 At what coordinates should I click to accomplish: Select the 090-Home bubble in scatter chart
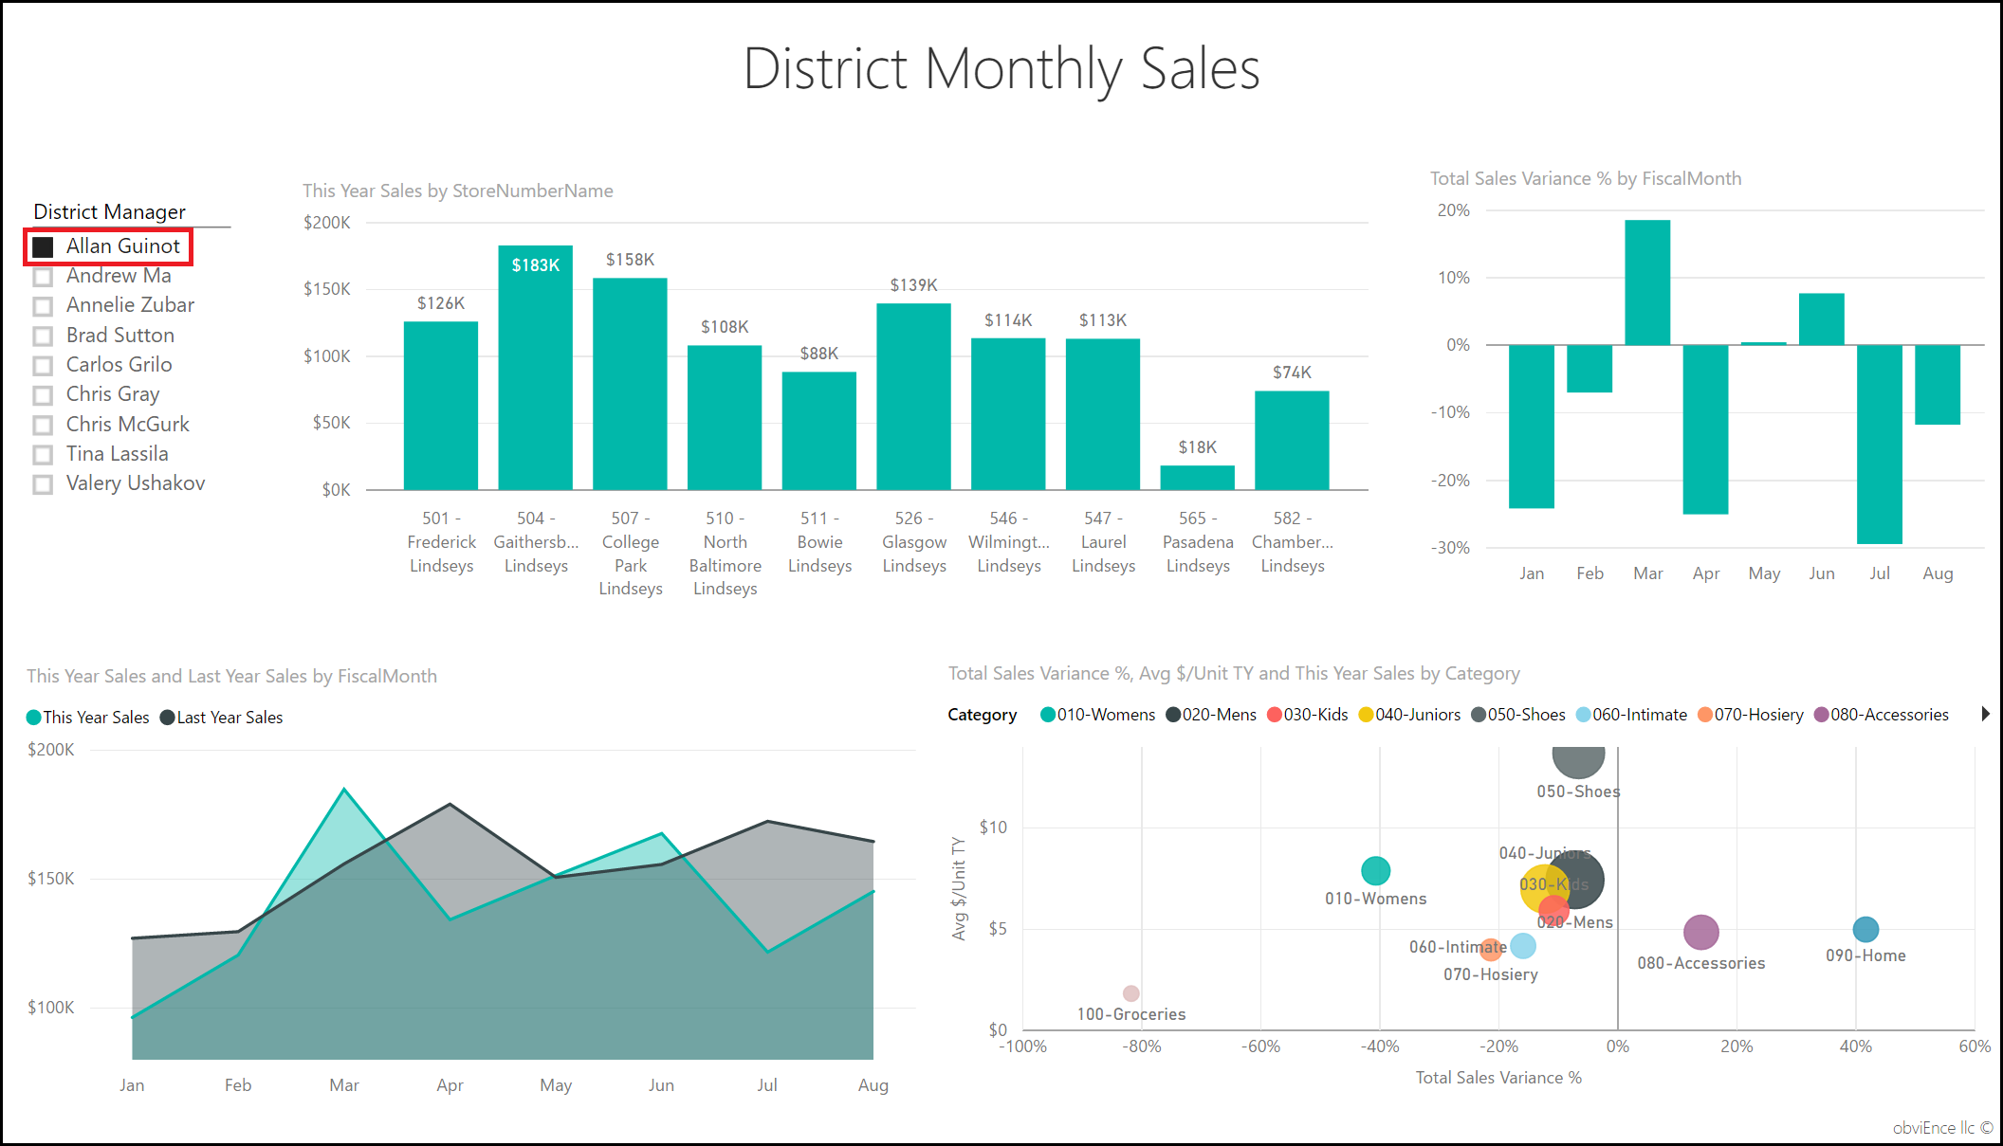[x=1865, y=930]
